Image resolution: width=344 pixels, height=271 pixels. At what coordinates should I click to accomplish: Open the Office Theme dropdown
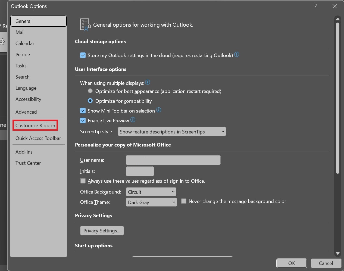151,203
